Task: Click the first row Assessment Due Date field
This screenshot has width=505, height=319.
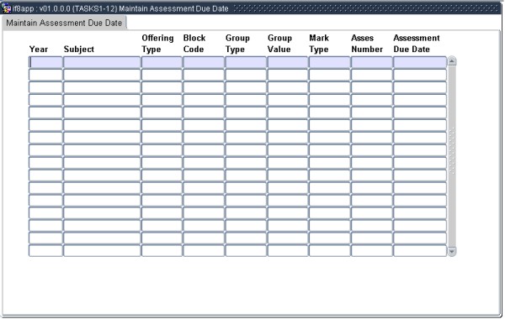Action: 420,62
